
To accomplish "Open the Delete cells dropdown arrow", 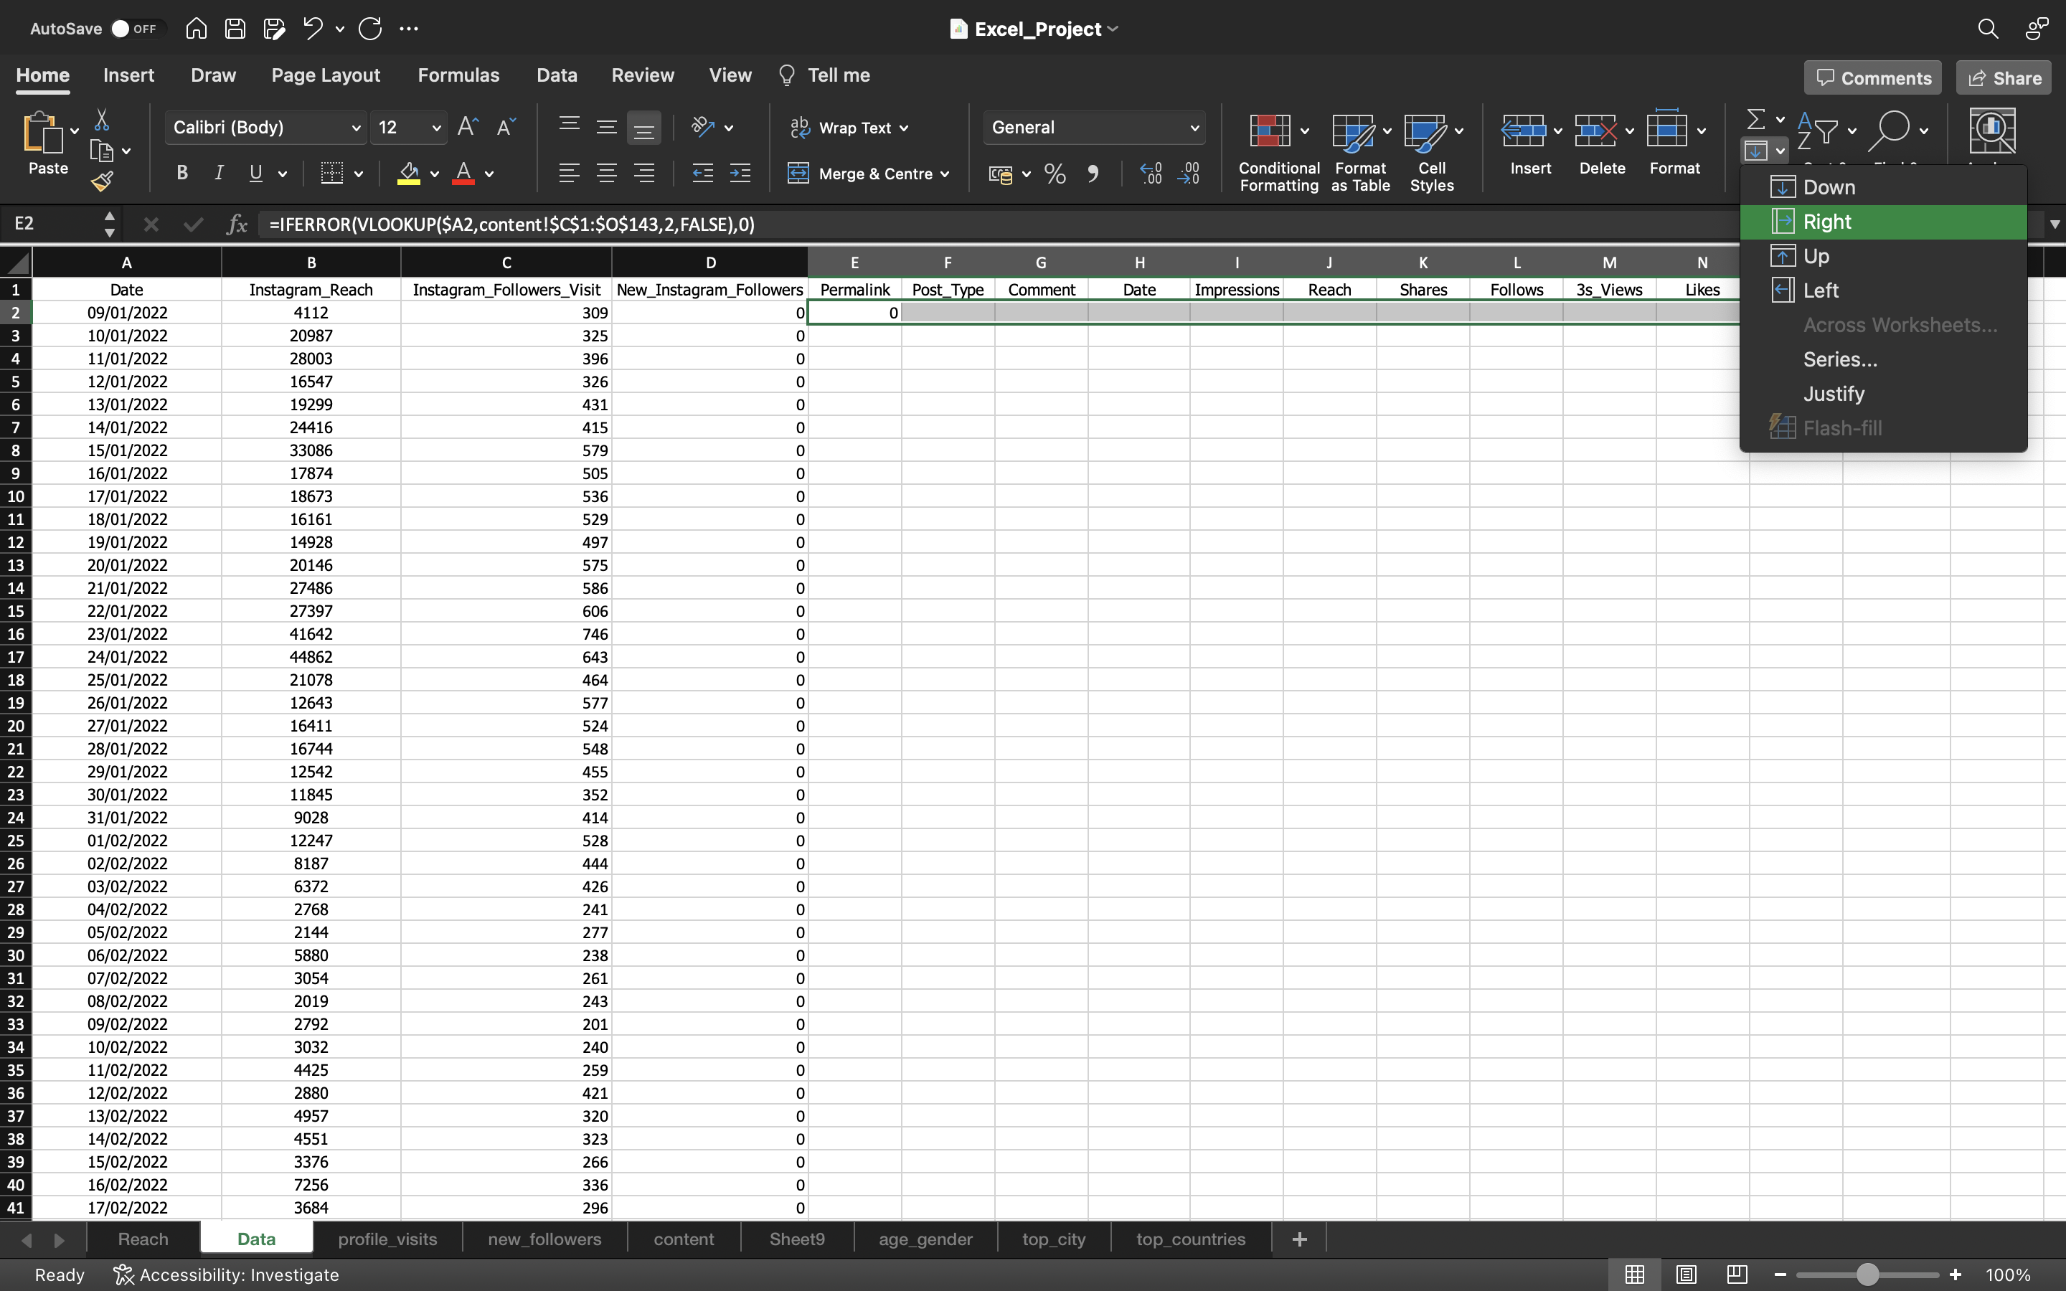I will click(x=1630, y=131).
